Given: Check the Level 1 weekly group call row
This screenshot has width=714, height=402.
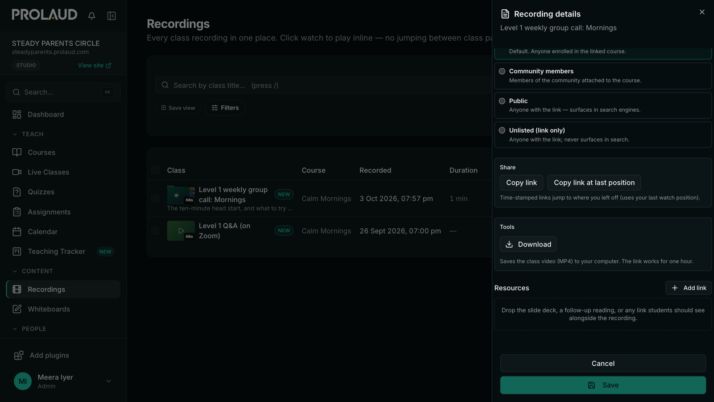Looking at the screenshot, I should tap(155, 198).
